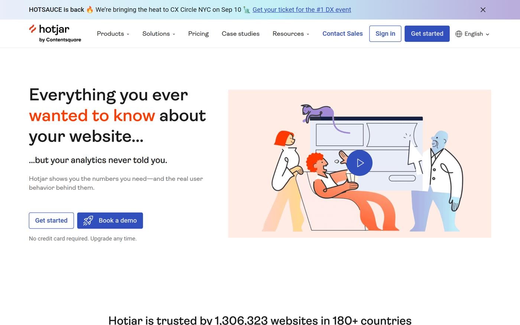Dismiss the HOTSAUCE announcement banner
This screenshot has height=325, width=520.
[x=483, y=10]
